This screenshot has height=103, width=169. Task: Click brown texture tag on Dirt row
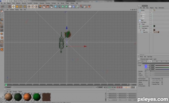[x=154, y=30]
